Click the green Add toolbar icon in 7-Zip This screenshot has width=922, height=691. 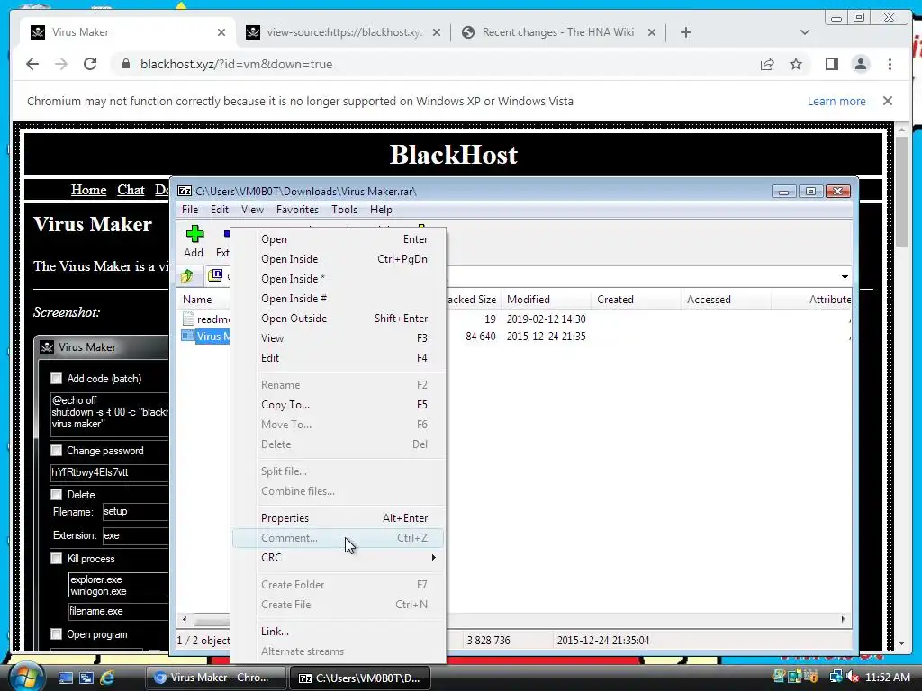[x=194, y=234]
